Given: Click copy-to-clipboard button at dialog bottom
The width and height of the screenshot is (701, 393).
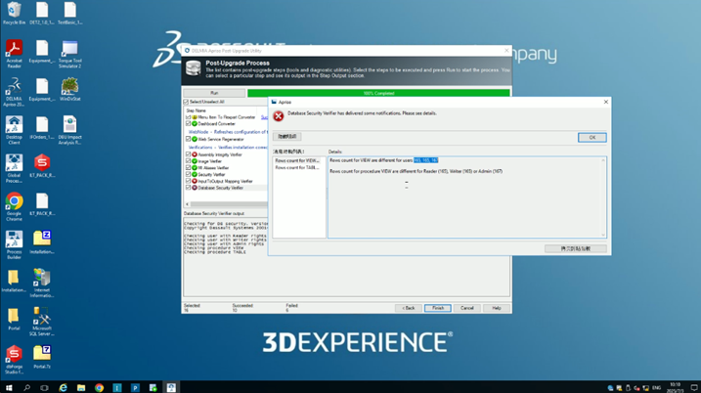Looking at the screenshot, I should point(576,248).
